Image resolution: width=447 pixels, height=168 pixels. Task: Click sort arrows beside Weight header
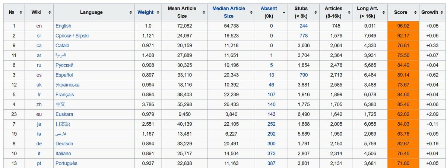(158, 13)
